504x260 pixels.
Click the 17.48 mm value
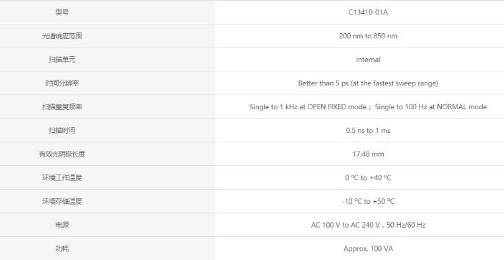[368, 154]
